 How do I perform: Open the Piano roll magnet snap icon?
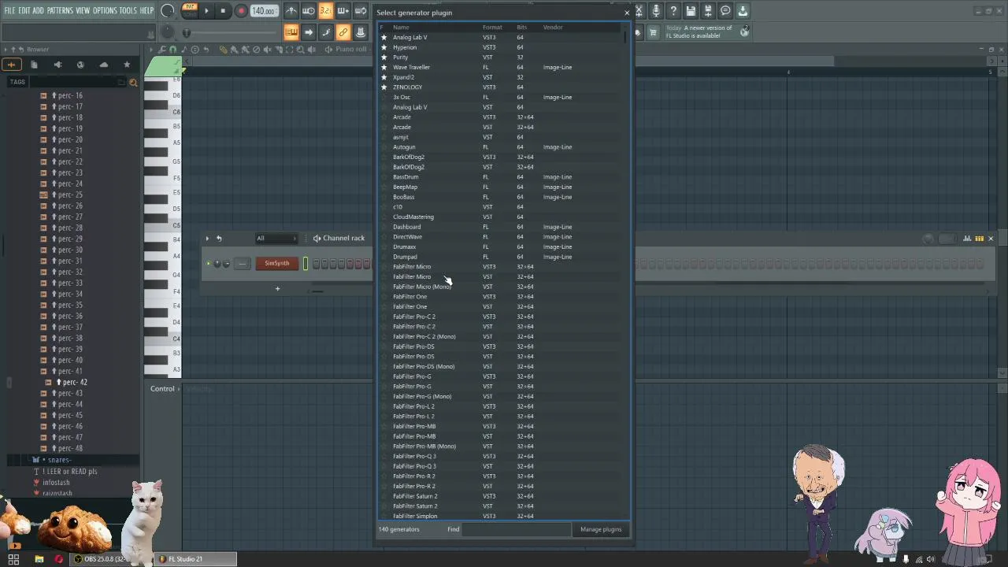173,50
